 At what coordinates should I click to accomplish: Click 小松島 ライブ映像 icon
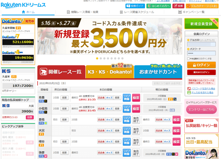[127, 109]
